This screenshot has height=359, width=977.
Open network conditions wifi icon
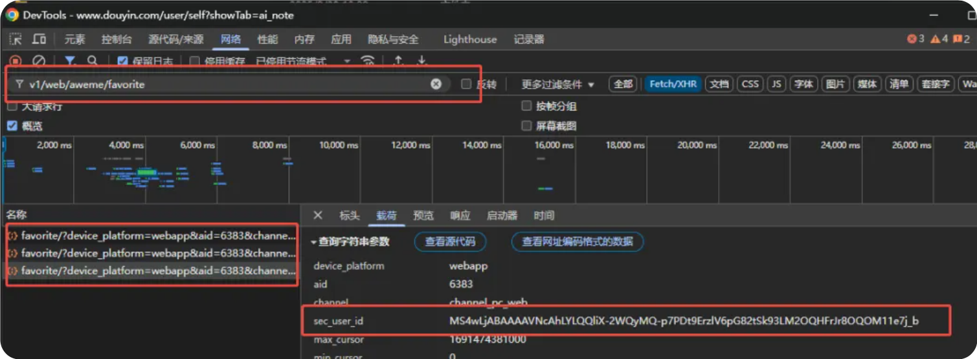(x=368, y=61)
